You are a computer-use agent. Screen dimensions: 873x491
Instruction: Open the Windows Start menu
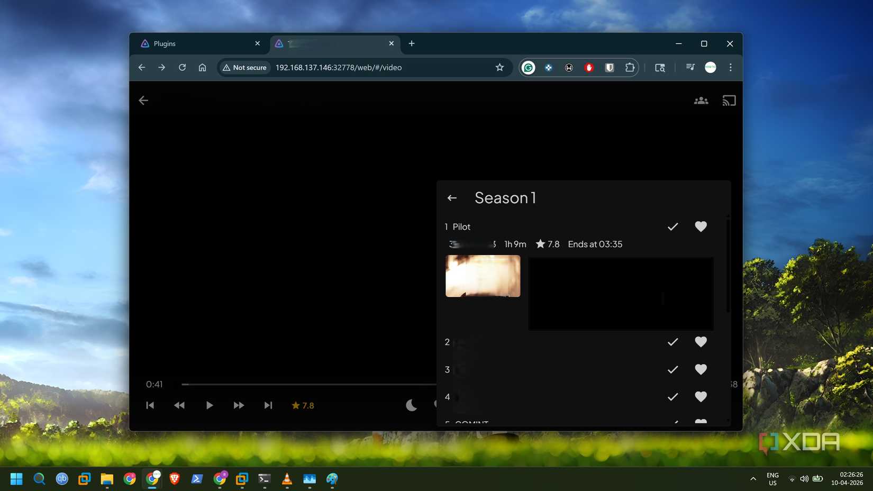16,479
